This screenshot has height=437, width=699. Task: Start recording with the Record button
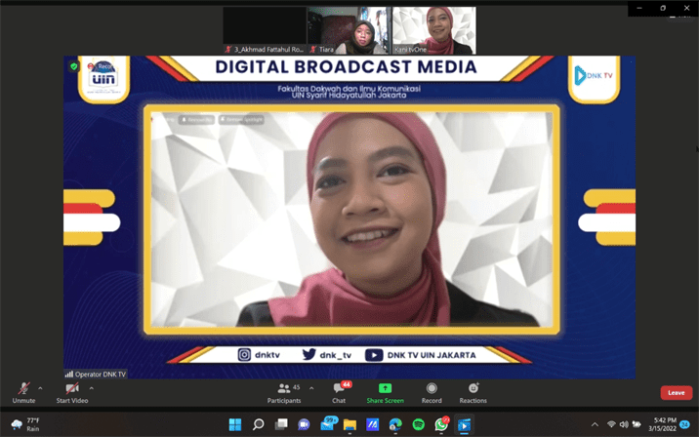(432, 390)
